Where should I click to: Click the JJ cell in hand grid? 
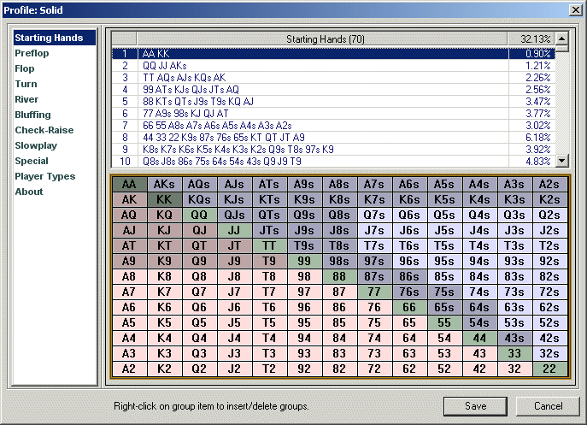(x=234, y=231)
